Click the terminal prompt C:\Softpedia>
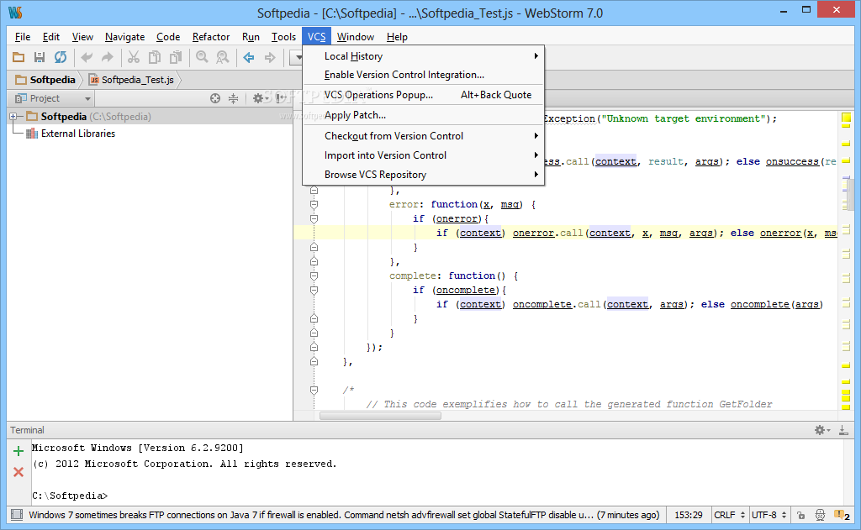The height and width of the screenshot is (530, 861). (70, 496)
